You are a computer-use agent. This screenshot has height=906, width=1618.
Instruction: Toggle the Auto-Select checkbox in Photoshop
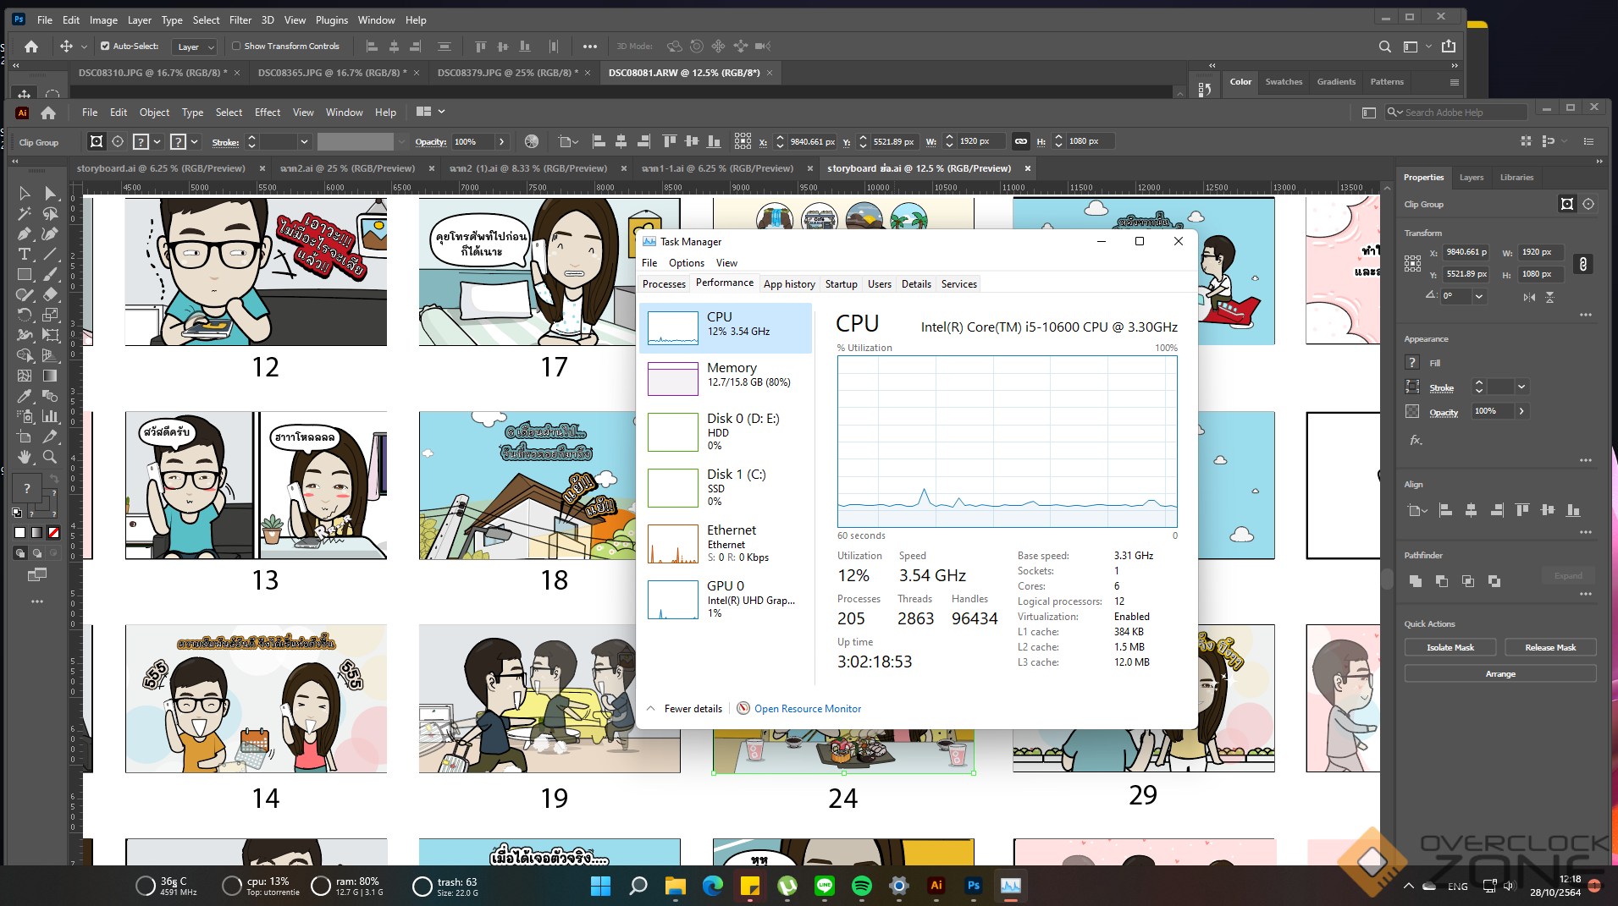(105, 47)
